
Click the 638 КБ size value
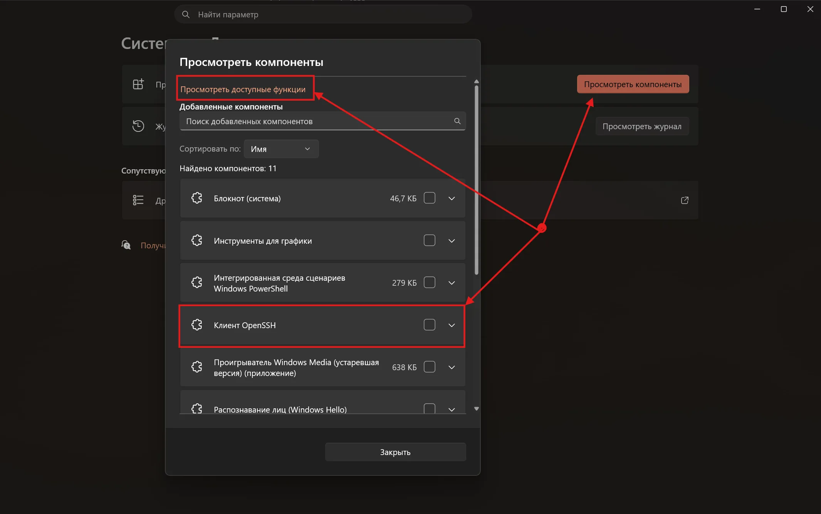pos(405,367)
